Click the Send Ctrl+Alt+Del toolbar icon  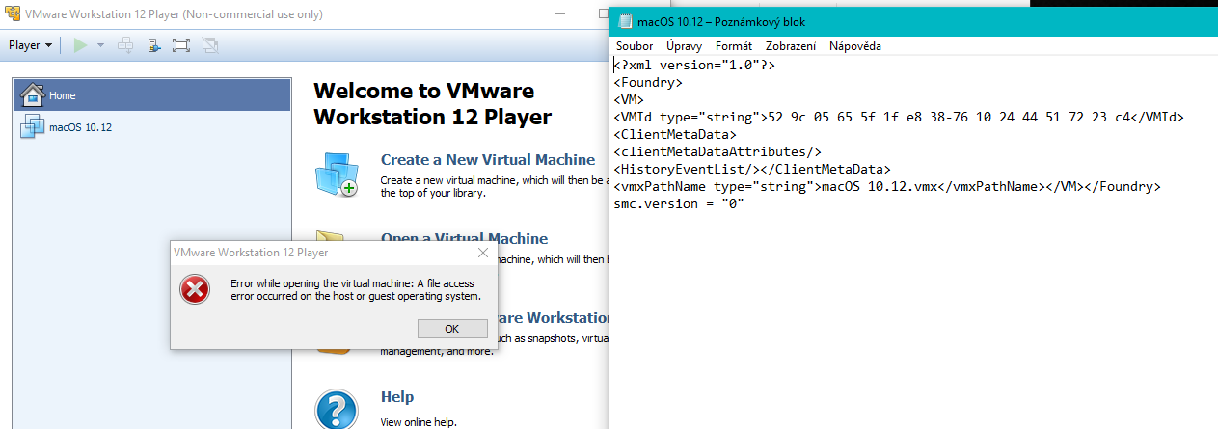tap(125, 45)
